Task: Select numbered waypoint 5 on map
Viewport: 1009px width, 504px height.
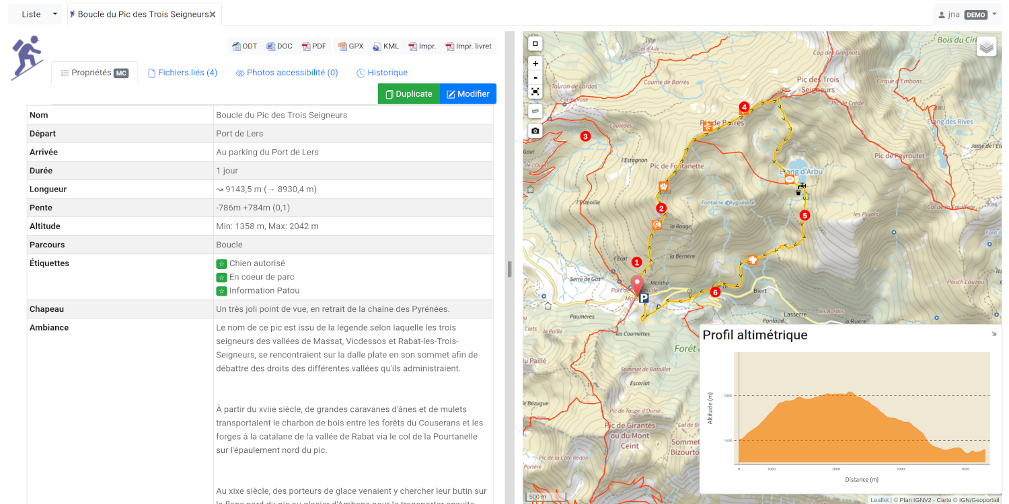Action: tap(805, 216)
